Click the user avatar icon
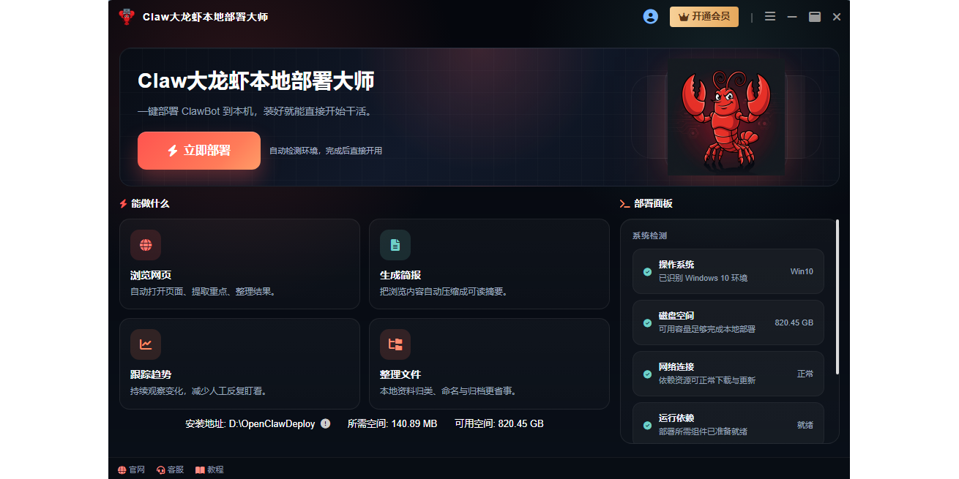The height and width of the screenshot is (479, 959). click(650, 16)
